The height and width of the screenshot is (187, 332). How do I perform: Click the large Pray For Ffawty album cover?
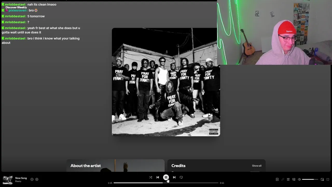click(x=166, y=82)
